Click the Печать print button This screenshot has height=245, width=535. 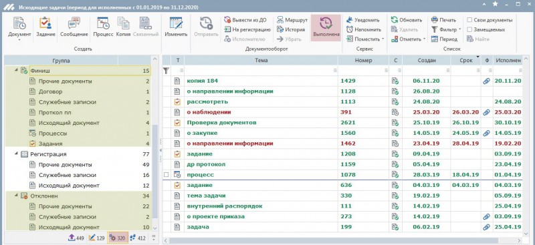(x=443, y=20)
